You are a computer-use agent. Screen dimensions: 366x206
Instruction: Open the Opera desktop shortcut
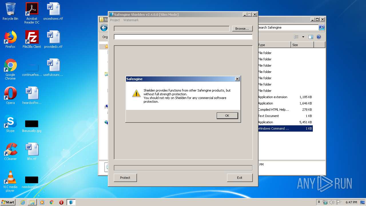[x=10, y=96]
